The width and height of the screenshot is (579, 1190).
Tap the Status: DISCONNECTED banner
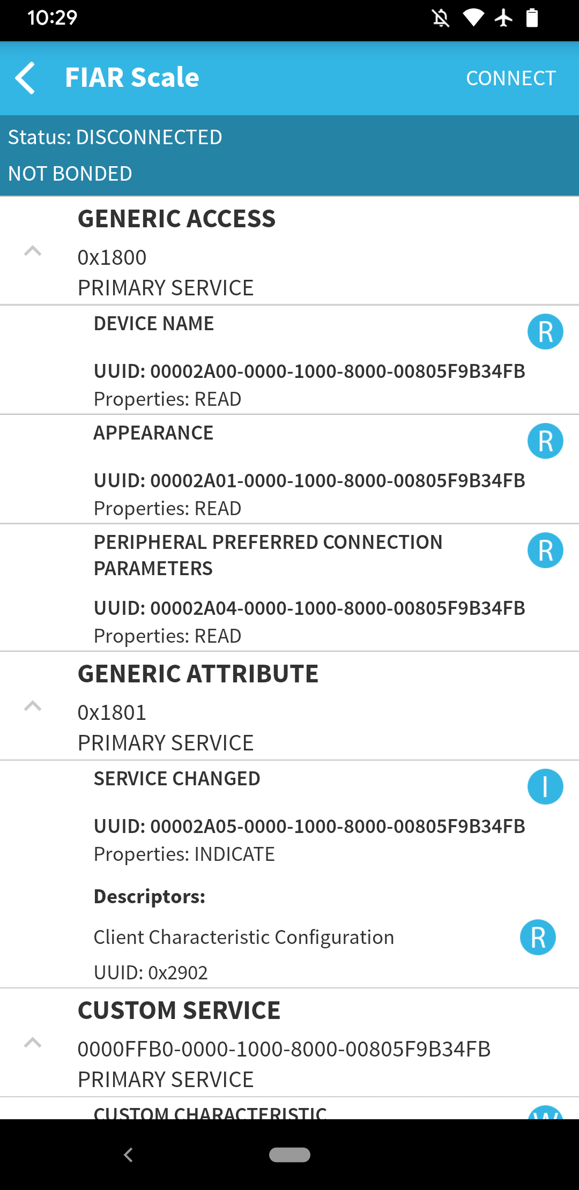pyautogui.click(x=115, y=137)
